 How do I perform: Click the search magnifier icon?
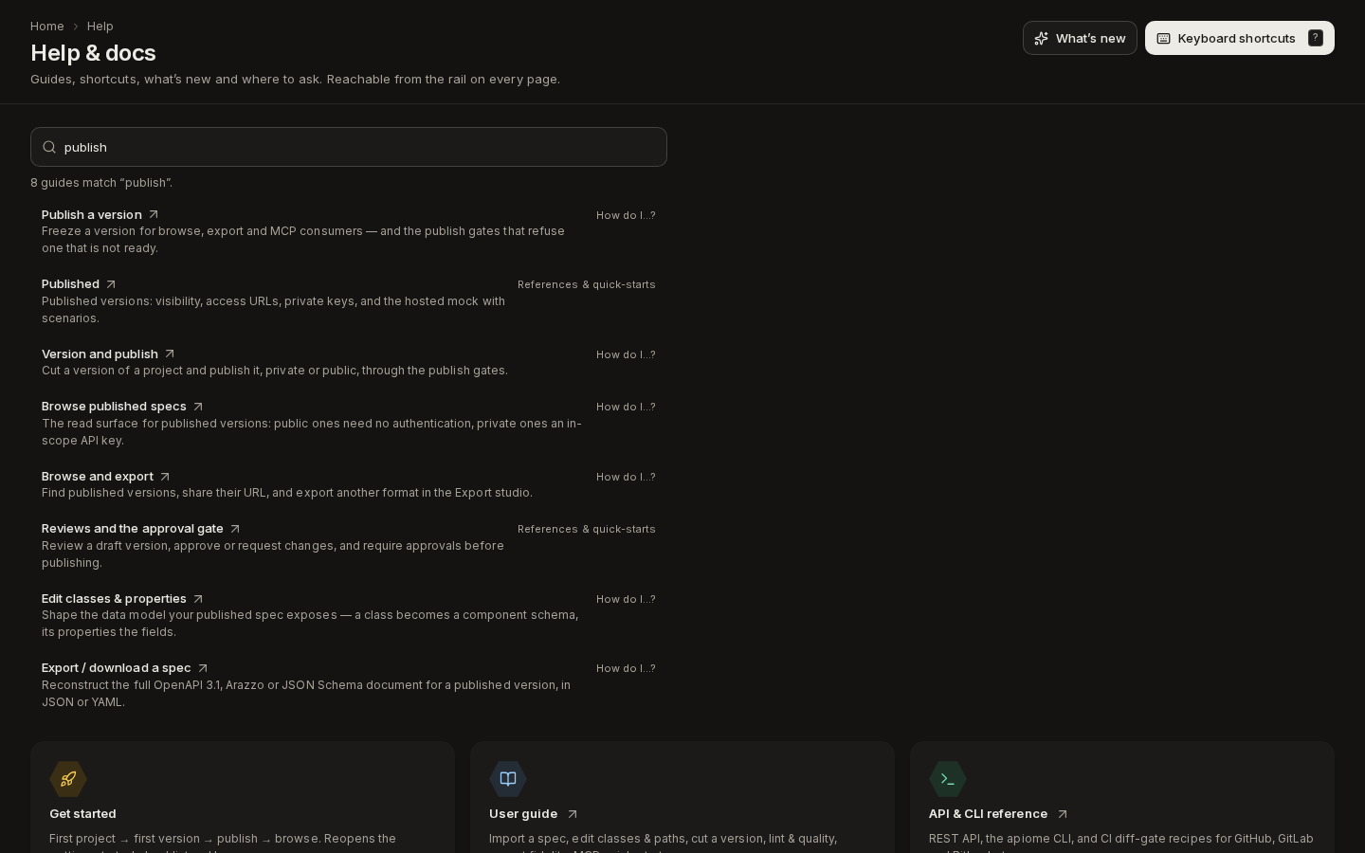click(49, 147)
